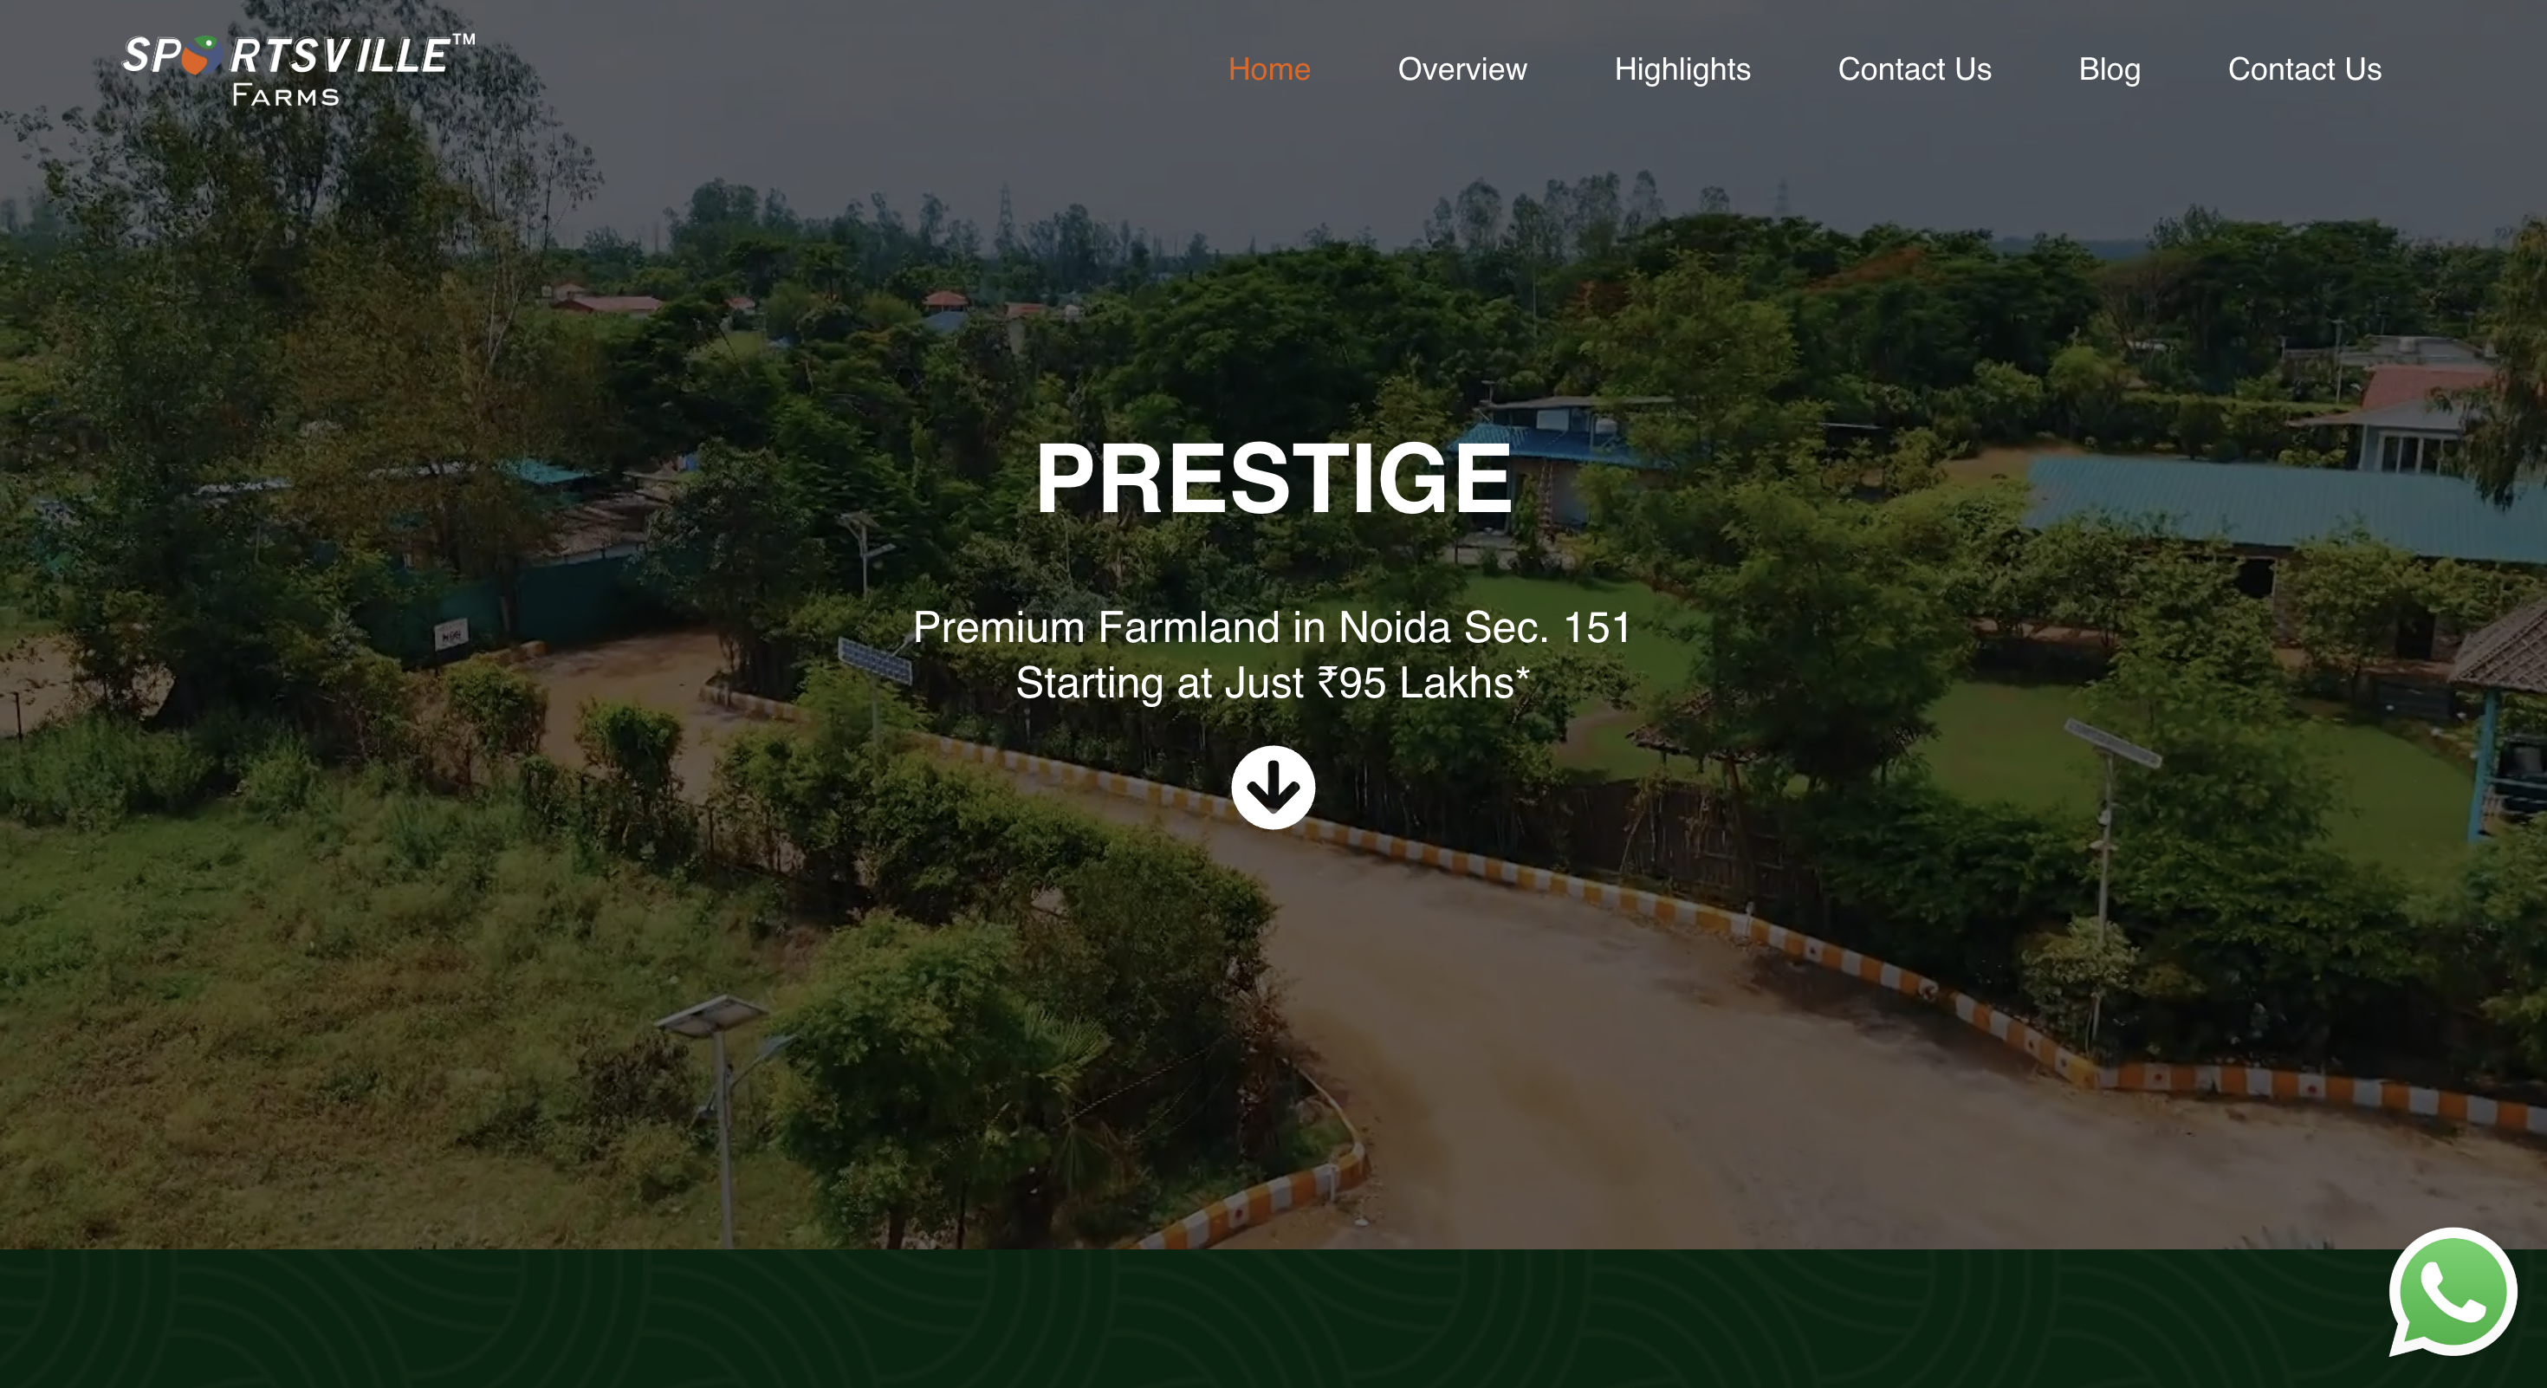Click the PRESTIGE hero heading
Screen dimensions: 2547x1388
click(1273, 478)
